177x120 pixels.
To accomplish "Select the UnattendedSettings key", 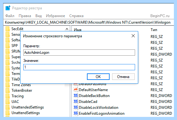I will (x=28, y=107).
